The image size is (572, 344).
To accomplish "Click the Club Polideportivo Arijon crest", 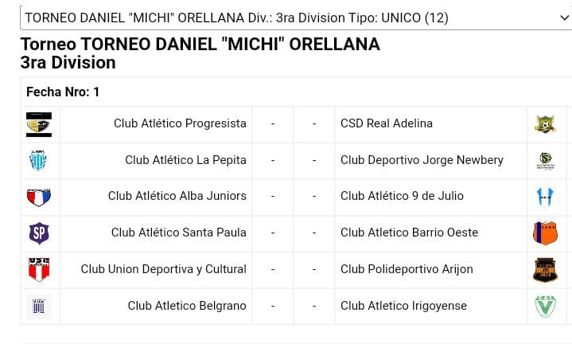I will pyautogui.click(x=545, y=269).
